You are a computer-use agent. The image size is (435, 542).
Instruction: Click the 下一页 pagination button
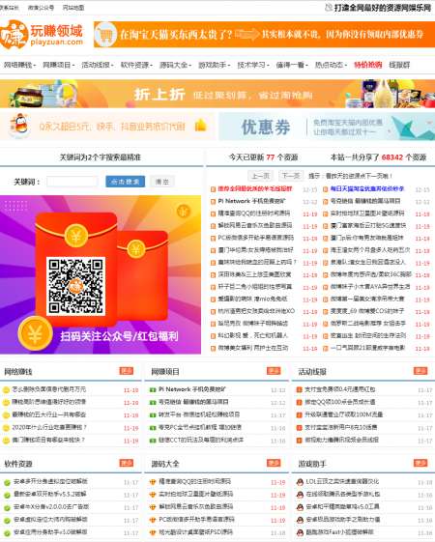(291, 176)
